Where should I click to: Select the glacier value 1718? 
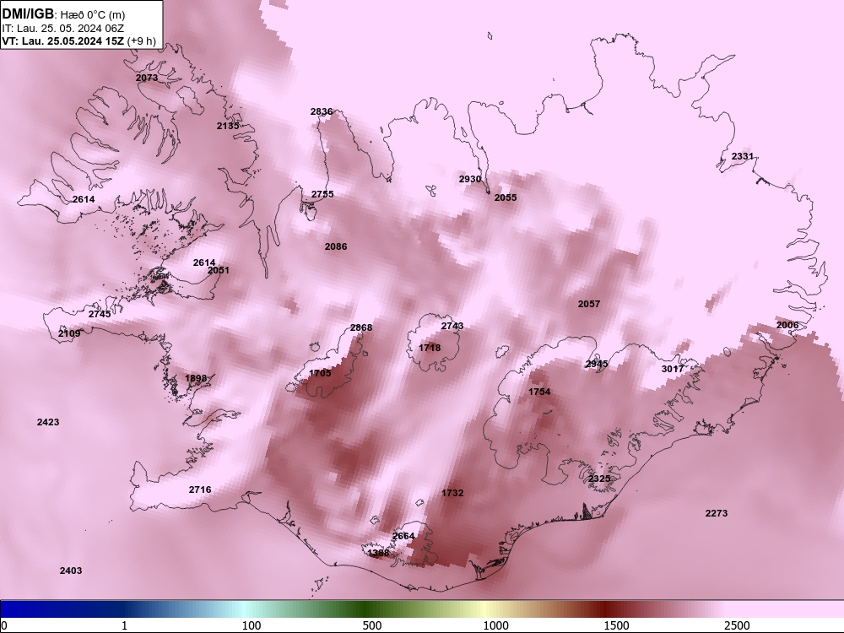(x=430, y=348)
